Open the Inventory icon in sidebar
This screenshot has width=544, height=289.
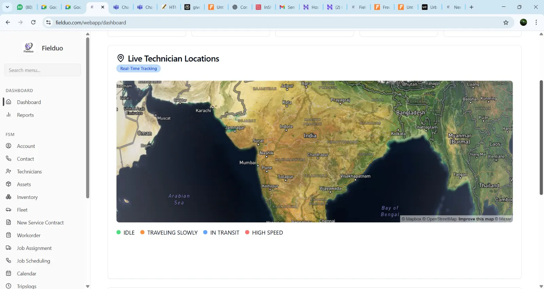click(x=8, y=197)
